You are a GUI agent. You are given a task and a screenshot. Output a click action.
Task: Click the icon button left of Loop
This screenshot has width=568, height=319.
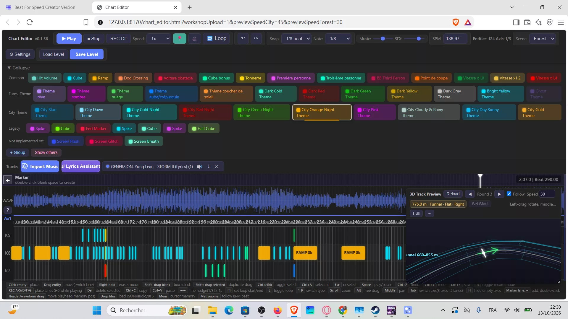pyautogui.click(x=194, y=38)
